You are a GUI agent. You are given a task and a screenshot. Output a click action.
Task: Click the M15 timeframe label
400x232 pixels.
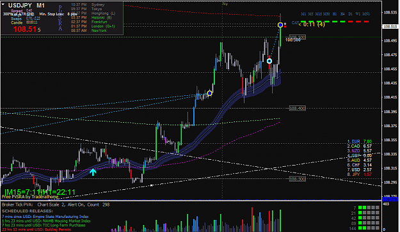tap(318, 14)
